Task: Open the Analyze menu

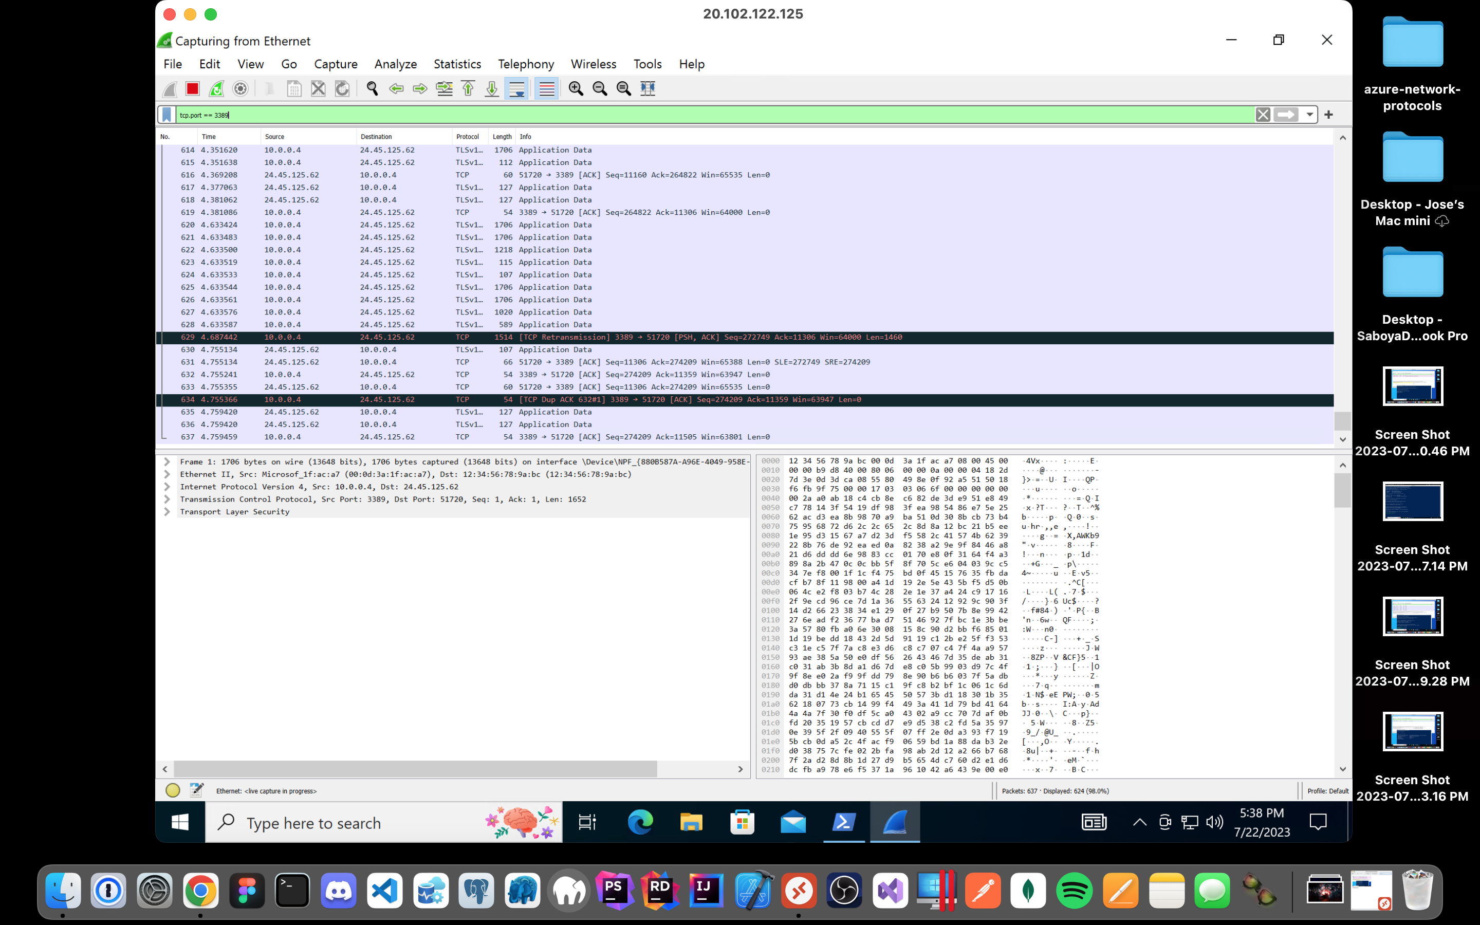Action: coord(395,64)
